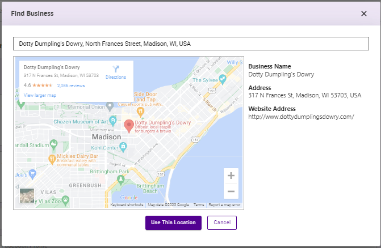Confirm with Use This Location button

pyautogui.click(x=173, y=223)
